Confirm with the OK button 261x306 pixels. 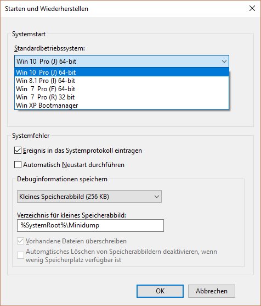pos(160,291)
